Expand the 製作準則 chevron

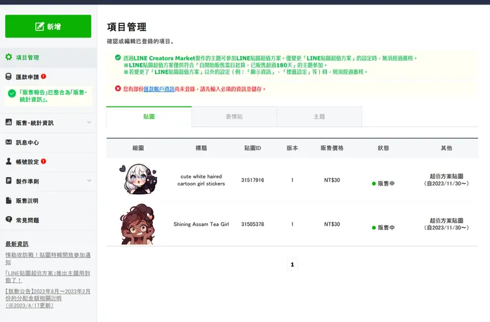click(x=89, y=181)
